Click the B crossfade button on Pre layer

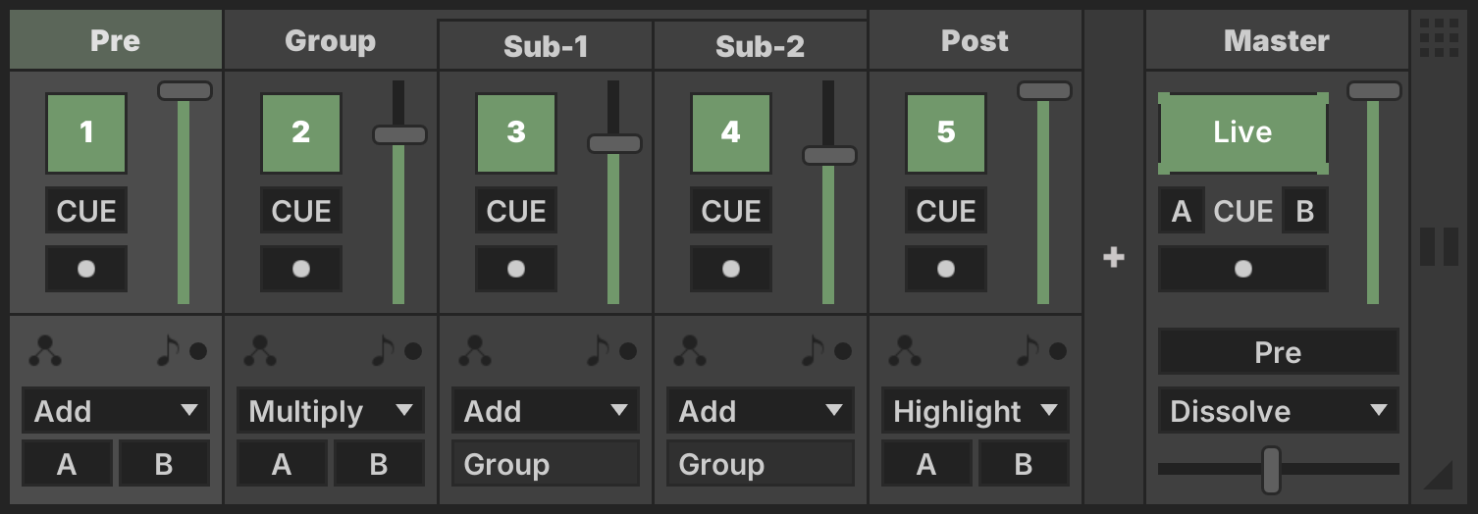point(164,464)
